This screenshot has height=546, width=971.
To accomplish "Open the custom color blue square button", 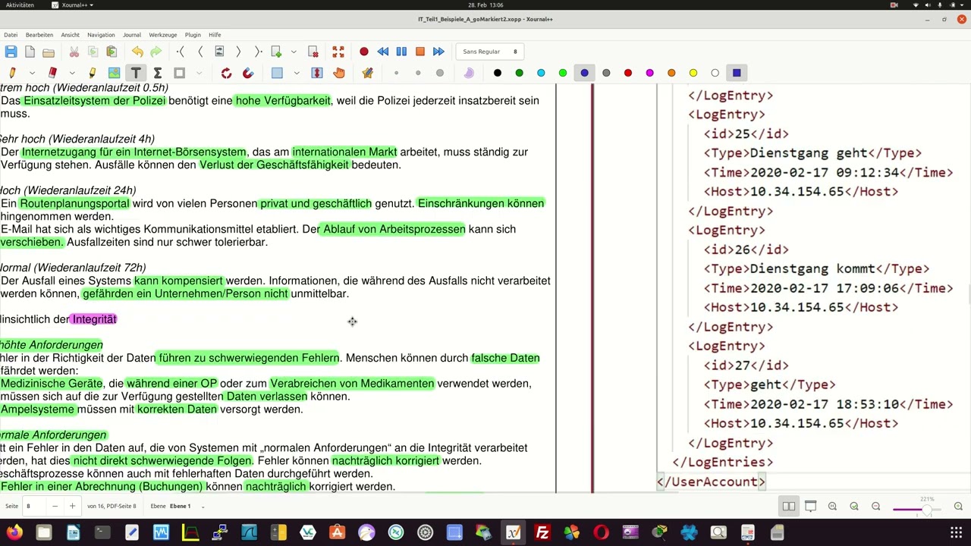I will point(737,73).
